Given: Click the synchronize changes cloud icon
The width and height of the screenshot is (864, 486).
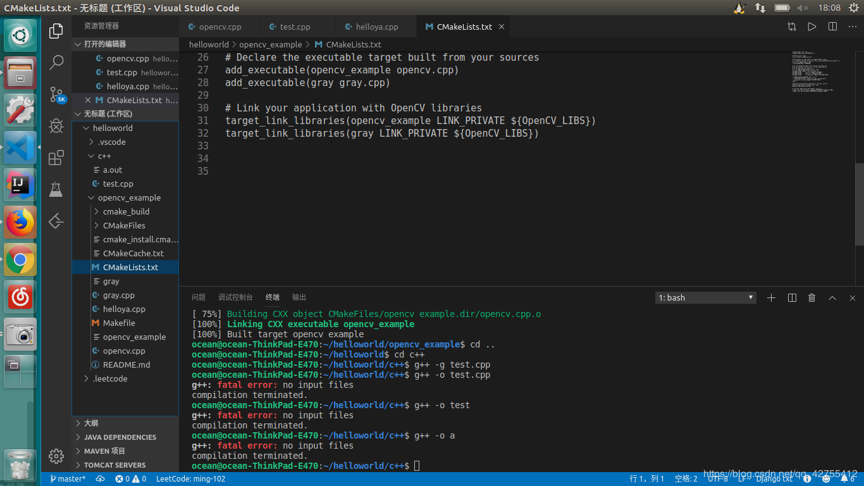Looking at the screenshot, I should click(100, 479).
